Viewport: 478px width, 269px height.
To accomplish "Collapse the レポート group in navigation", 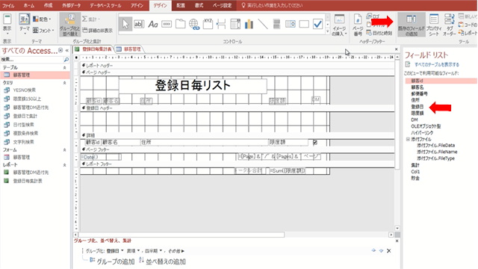I will [65, 164].
